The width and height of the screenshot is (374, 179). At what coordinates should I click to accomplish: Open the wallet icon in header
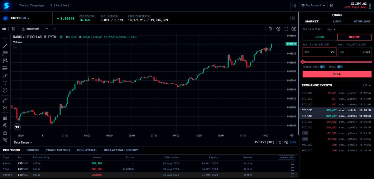(x=294, y=6)
